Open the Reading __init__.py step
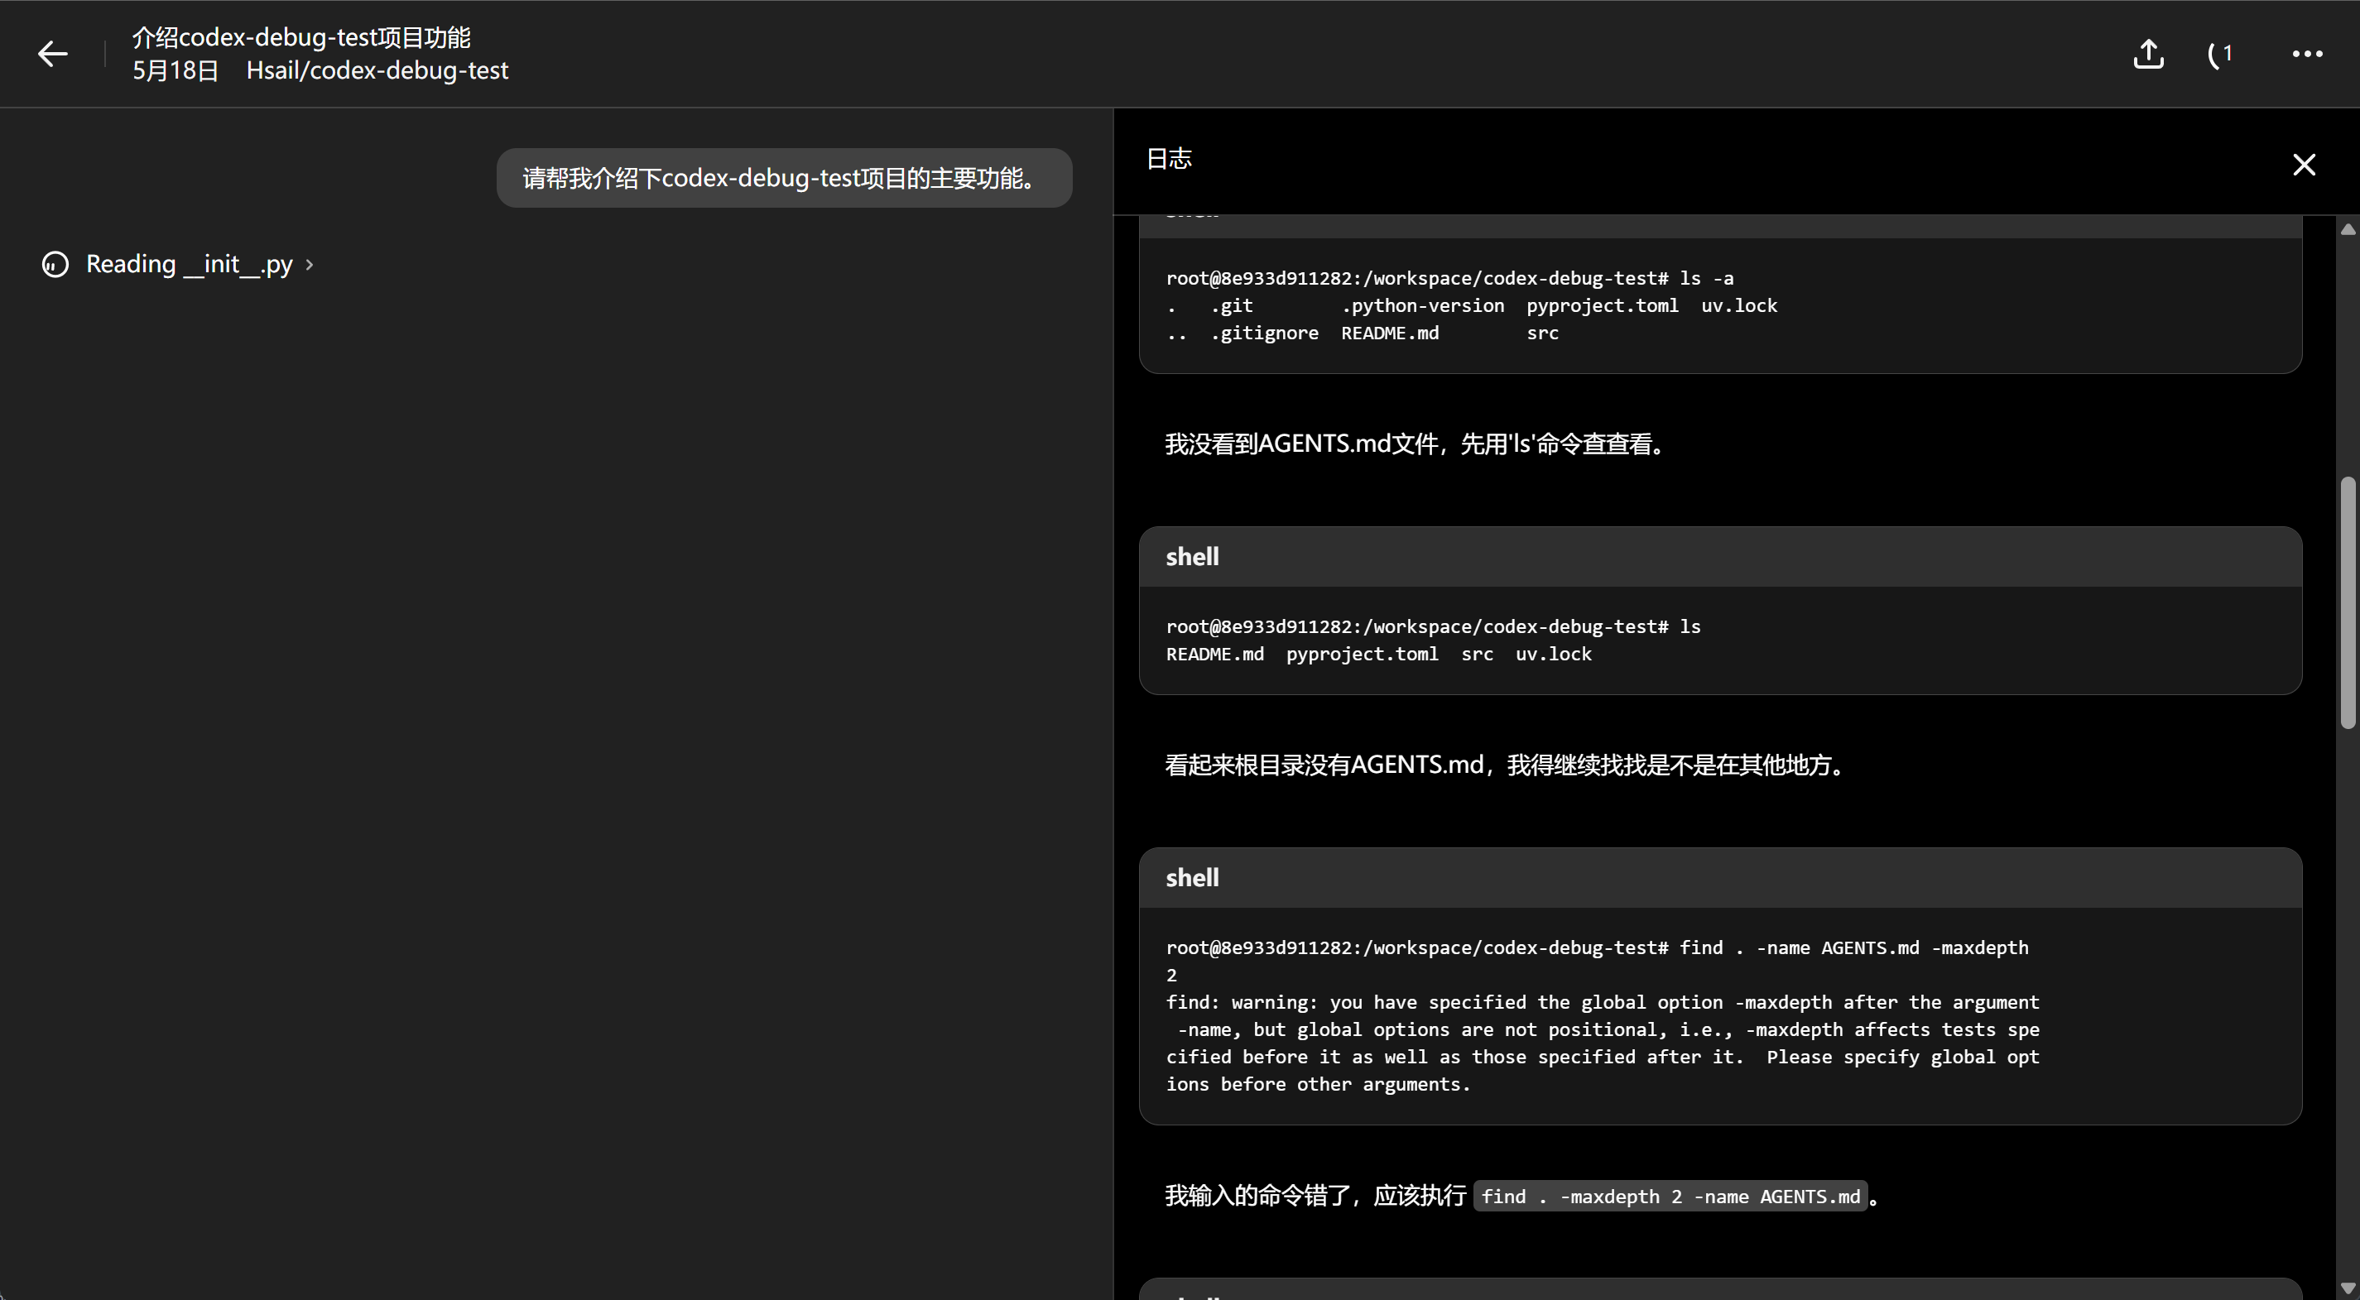Screen dimensions: 2360x1300 coord(189,265)
